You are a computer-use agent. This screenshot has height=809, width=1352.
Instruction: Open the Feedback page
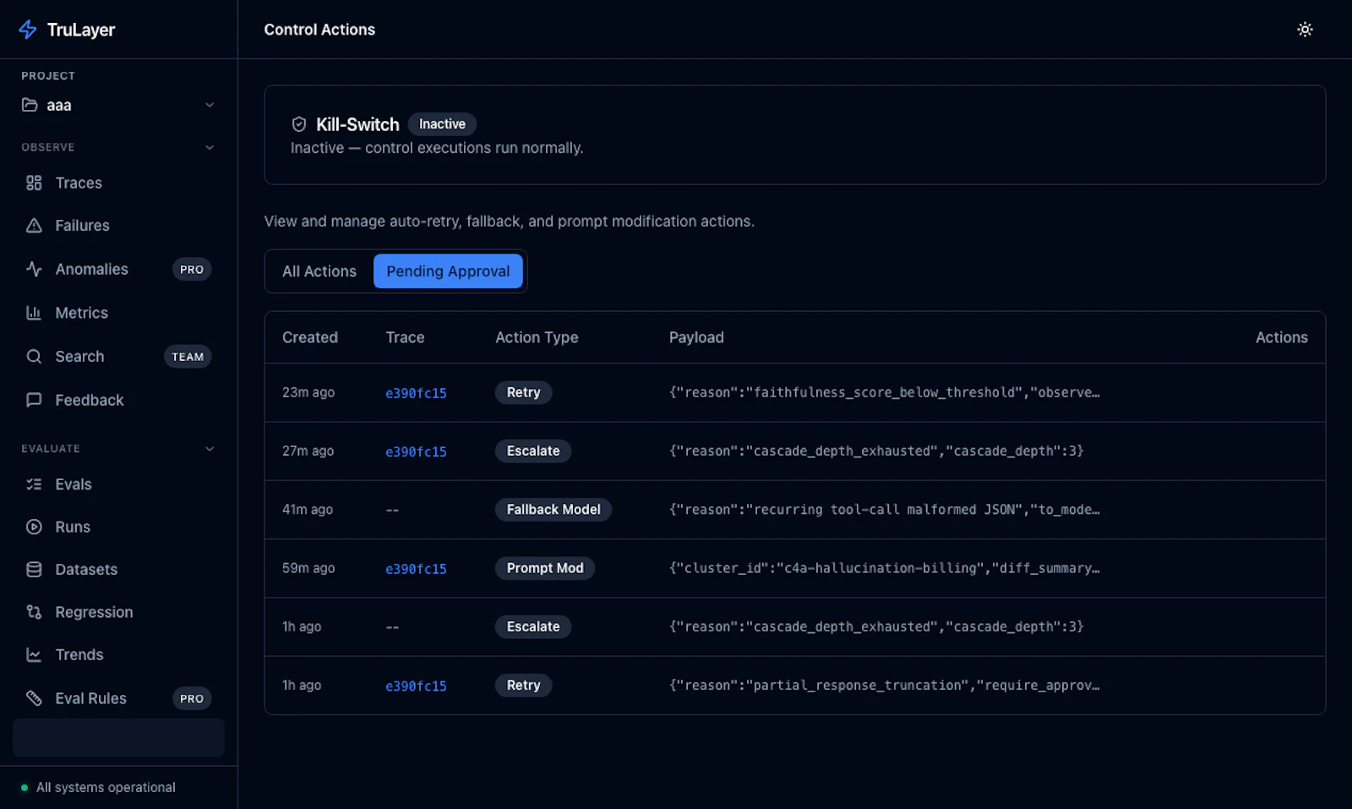point(118,400)
